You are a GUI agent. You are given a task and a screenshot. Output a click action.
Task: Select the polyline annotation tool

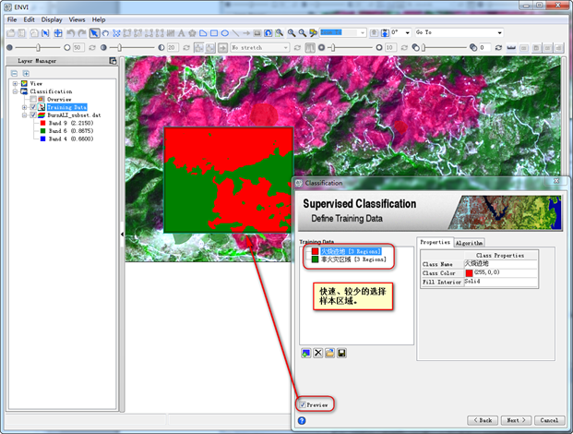235,33
